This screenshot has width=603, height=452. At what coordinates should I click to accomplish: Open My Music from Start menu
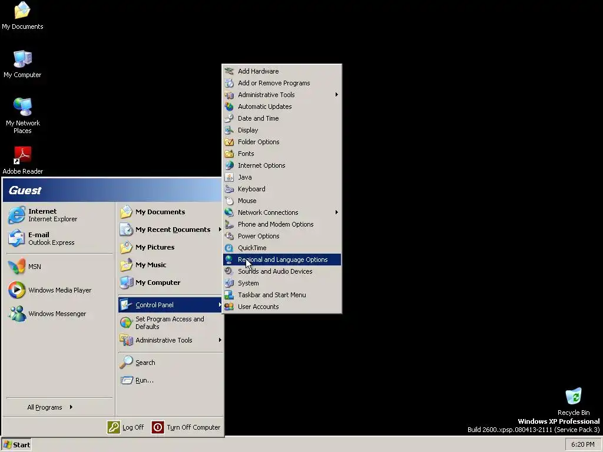[170, 265]
